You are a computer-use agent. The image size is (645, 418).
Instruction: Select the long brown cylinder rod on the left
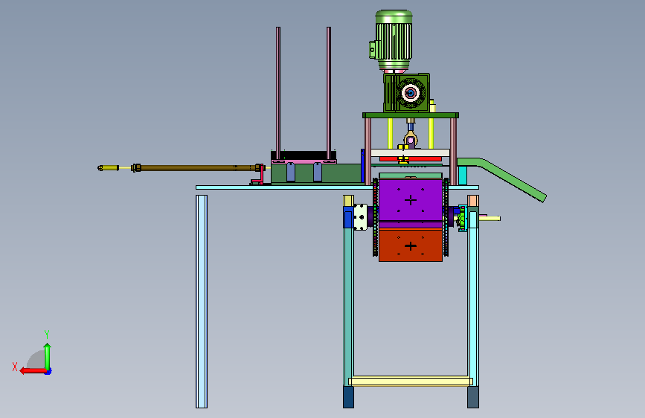197,168
